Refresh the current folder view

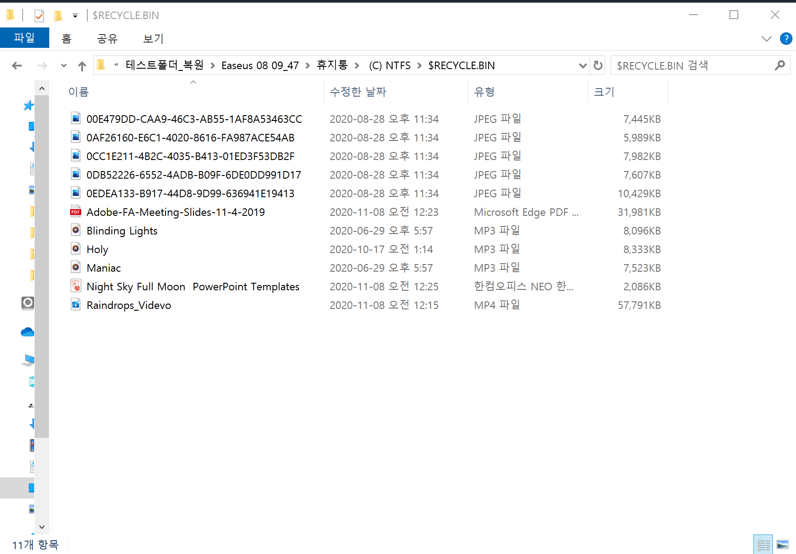pyautogui.click(x=598, y=66)
